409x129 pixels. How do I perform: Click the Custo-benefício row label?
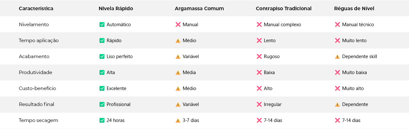(37, 88)
